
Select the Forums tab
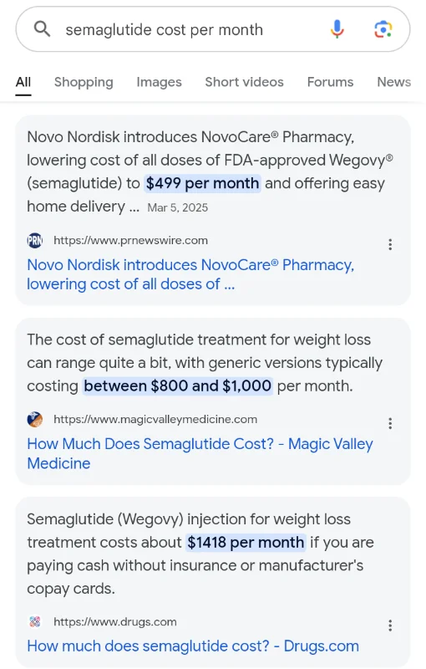click(x=330, y=82)
